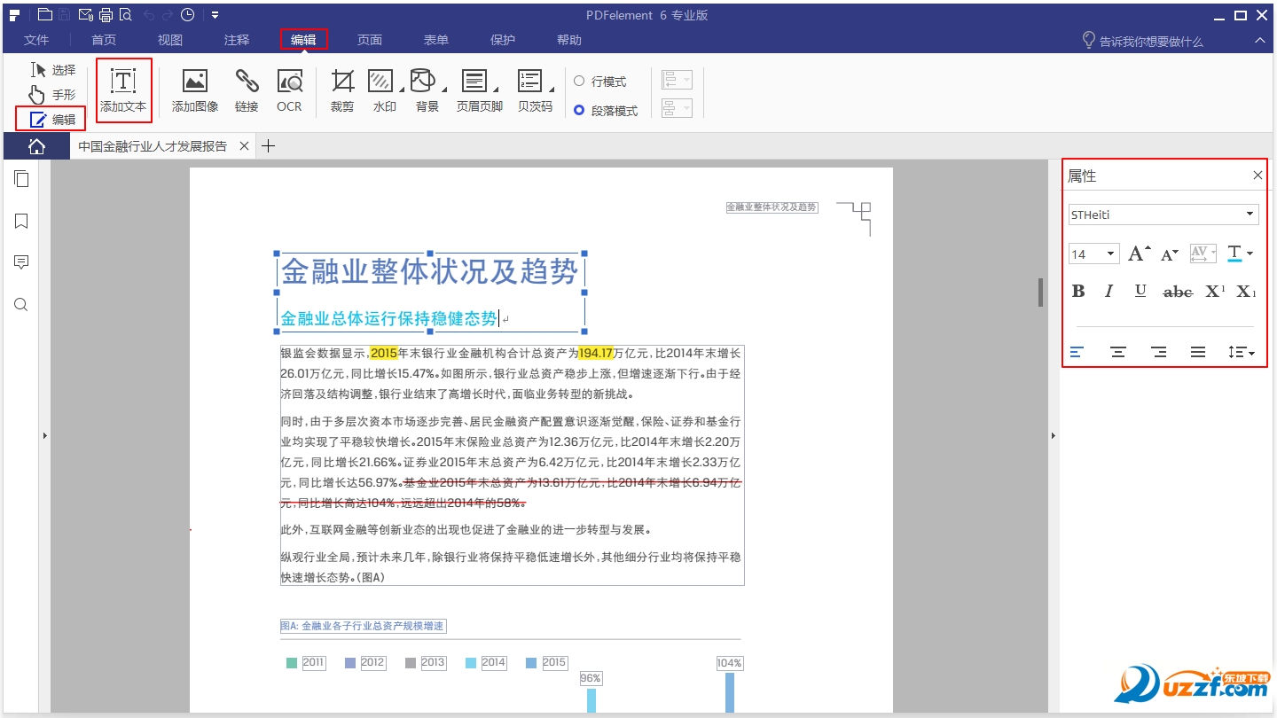1277x718 pixels.
Task: Select 行模式 line mode radio
Action: point(600,82)
